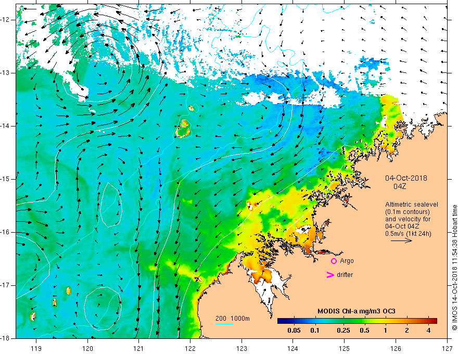Image resolution: width=458 pixels, height=354 pixels.
Task: Click the "1000m" depth contour label
Action: (x=240, y=319)
